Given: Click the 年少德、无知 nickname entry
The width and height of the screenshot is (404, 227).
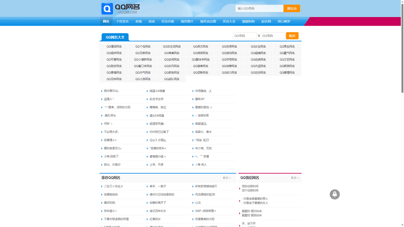Looking at the screenshot, I should coord(203,148).
